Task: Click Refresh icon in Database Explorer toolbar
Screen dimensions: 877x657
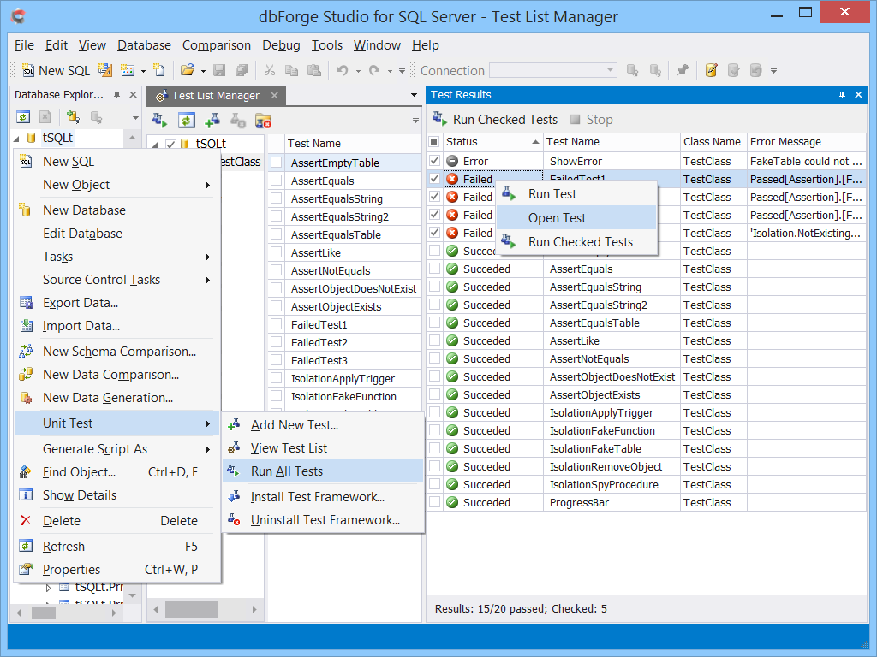Action: click(x=23, y=117)
